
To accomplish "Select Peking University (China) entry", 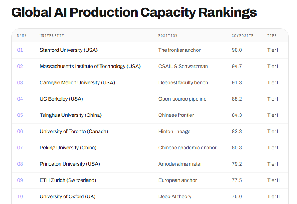I will 68,148.
